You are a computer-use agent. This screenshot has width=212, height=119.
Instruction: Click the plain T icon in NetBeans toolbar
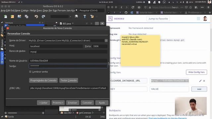pos(85,17)
